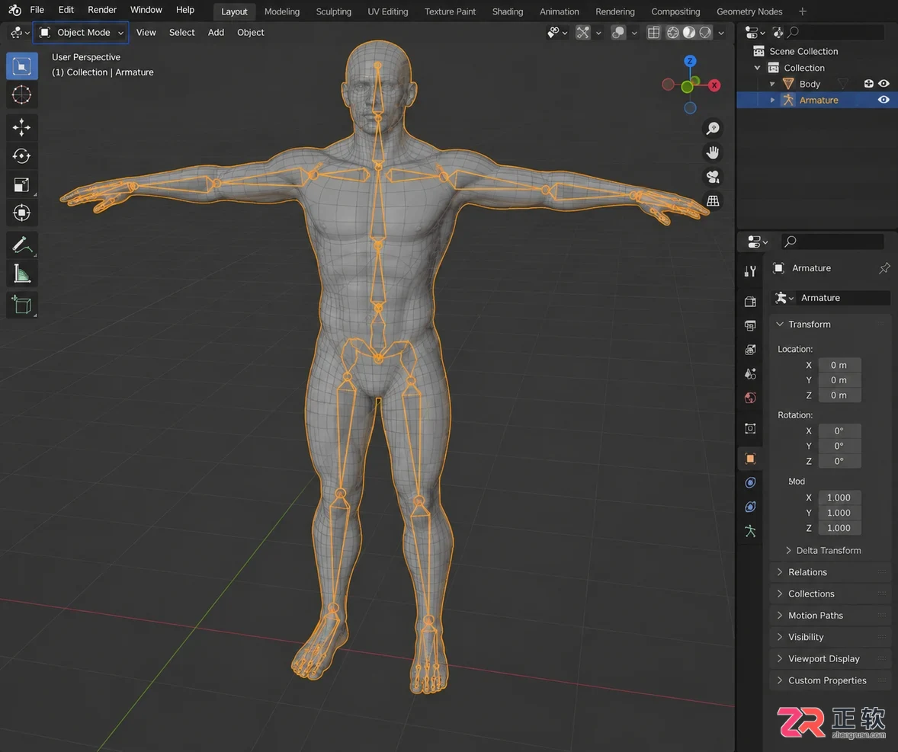Open the Output properties tab
The image size is (898, 752).
pos(750,325)
